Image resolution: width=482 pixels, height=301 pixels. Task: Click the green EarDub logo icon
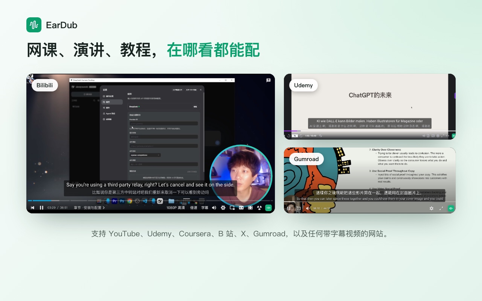point(34,25)
